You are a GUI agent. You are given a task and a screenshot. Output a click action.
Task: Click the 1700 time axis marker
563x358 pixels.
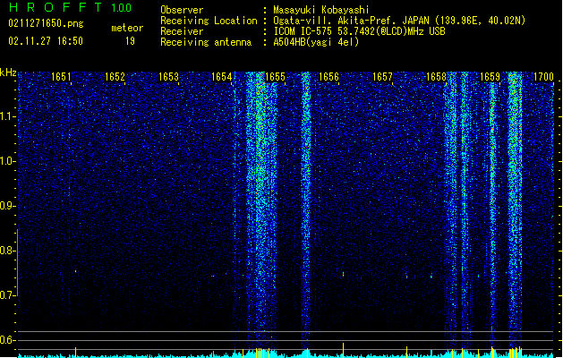click(543, 77)
